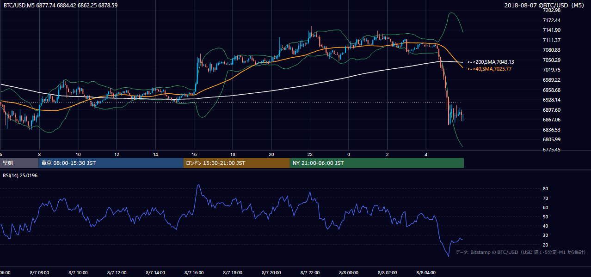Click the 8/7 20:00 time axis label
591x277 pixels.
[271, 272]
